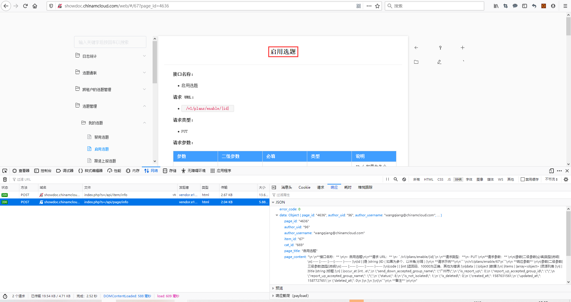Expand the 日志统计 folder
571x302 pixels.
[x=110, y=56]
